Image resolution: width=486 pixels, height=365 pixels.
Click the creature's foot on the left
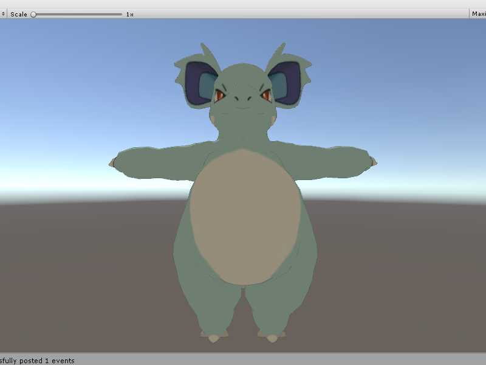[x=214, y=335]
